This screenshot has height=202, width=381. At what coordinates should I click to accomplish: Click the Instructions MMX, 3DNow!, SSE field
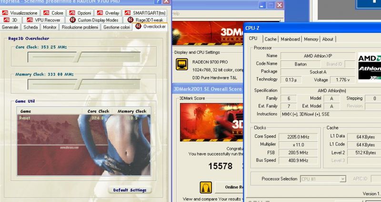tap(331, 114)
